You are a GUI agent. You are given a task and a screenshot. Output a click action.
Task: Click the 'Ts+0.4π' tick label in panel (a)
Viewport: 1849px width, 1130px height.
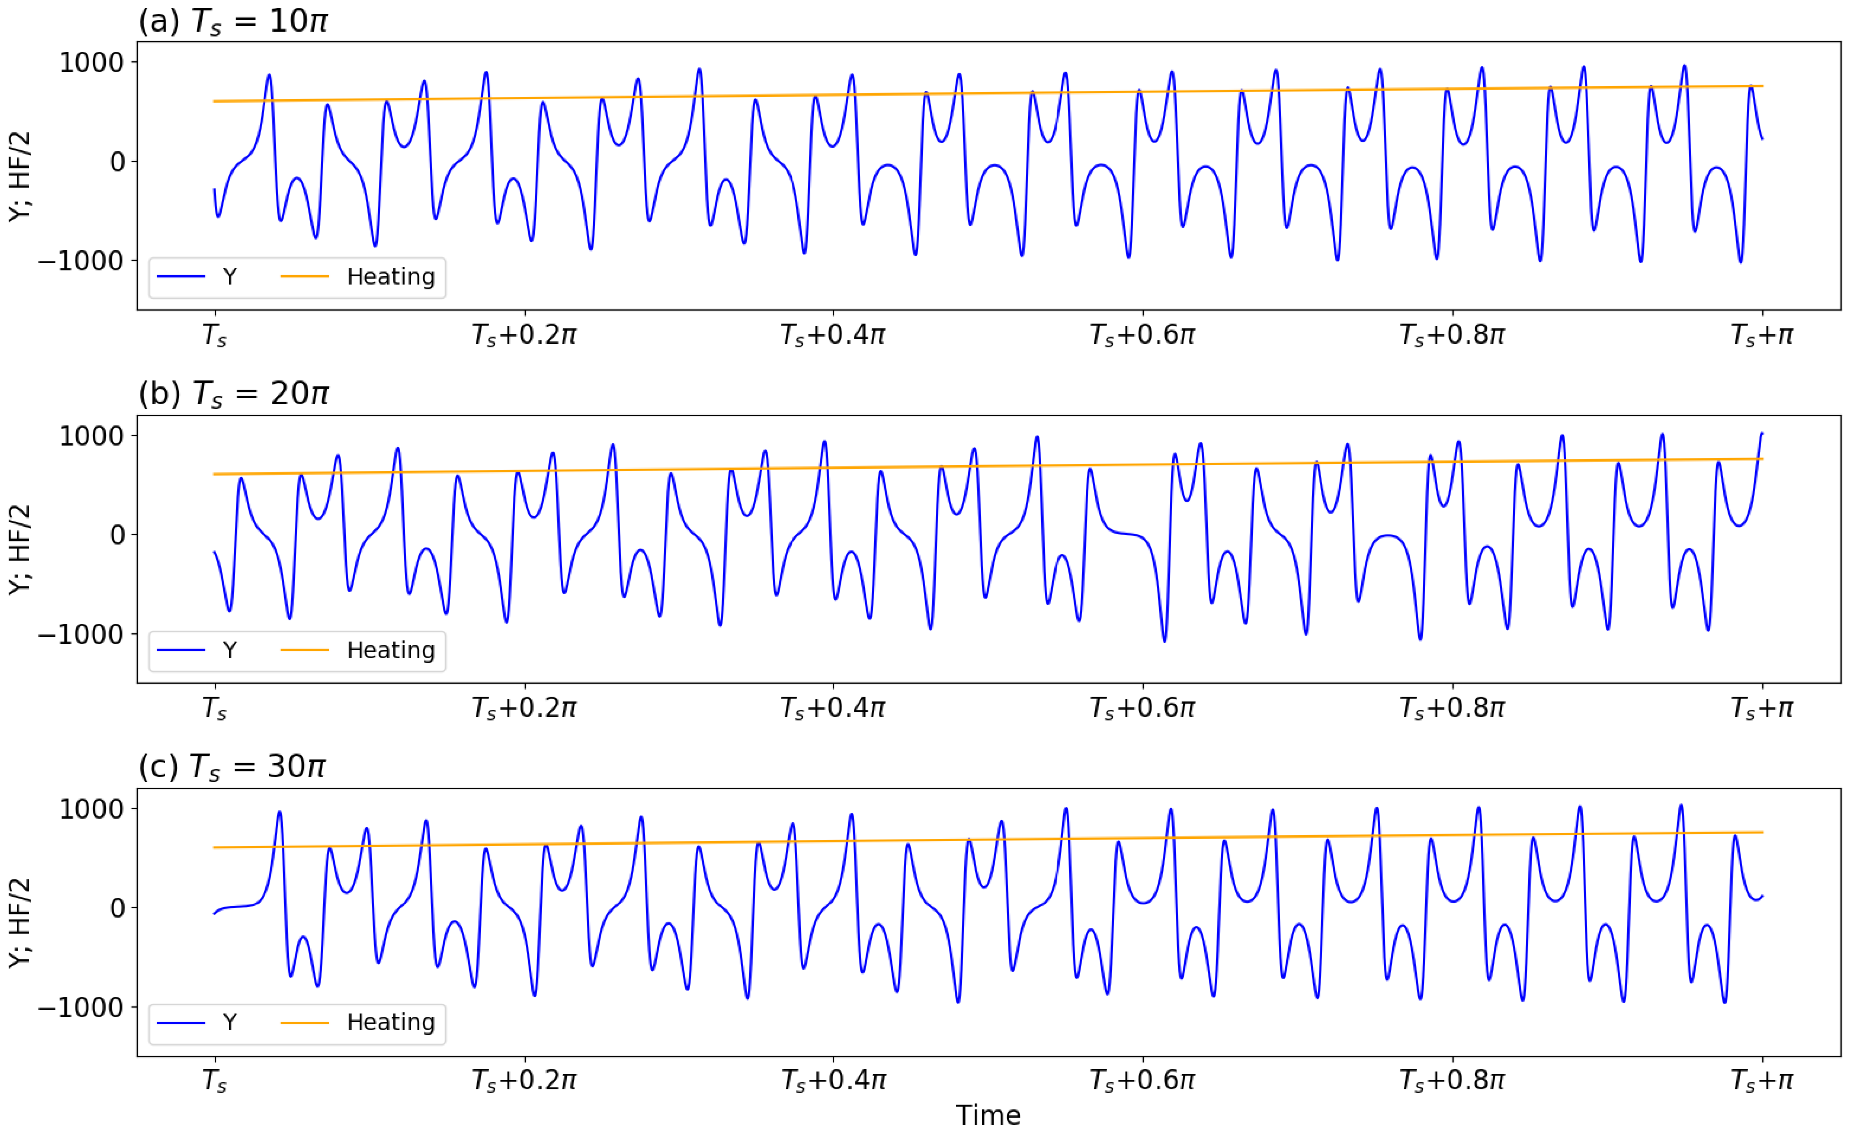click(x=833, y=335)
